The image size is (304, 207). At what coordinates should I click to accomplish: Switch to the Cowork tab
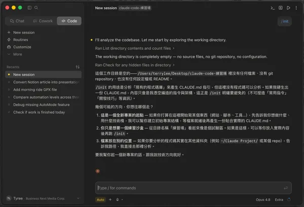click(43, 21)
